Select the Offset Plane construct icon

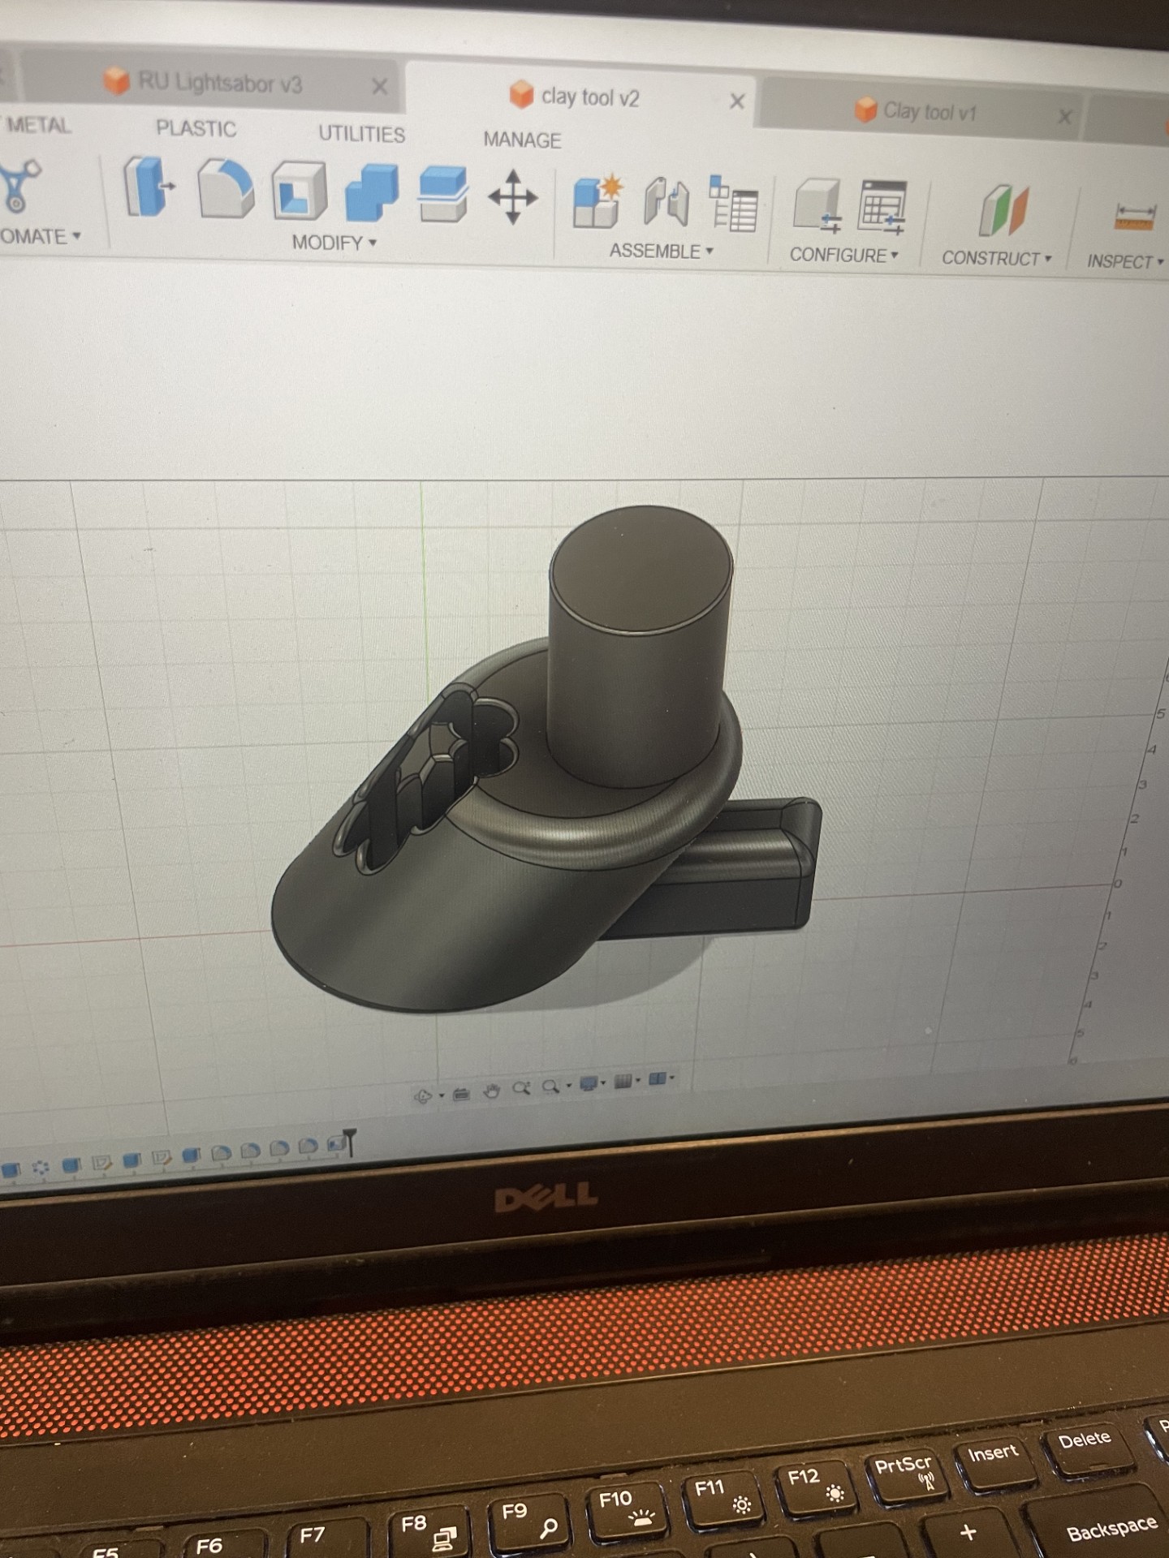1003,211
